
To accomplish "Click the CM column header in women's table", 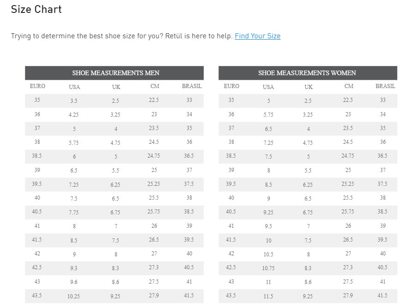I will (349, 86).
